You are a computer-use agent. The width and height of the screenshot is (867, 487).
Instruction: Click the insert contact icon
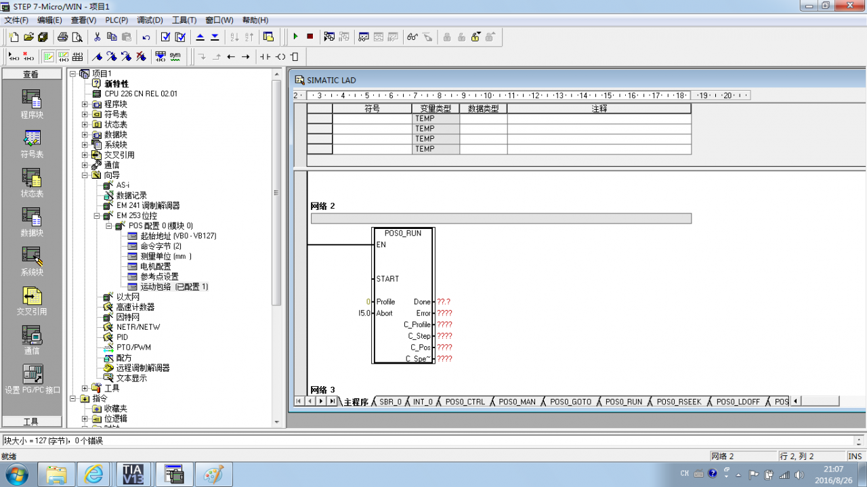pyautogui.click(x=265, y=57)
